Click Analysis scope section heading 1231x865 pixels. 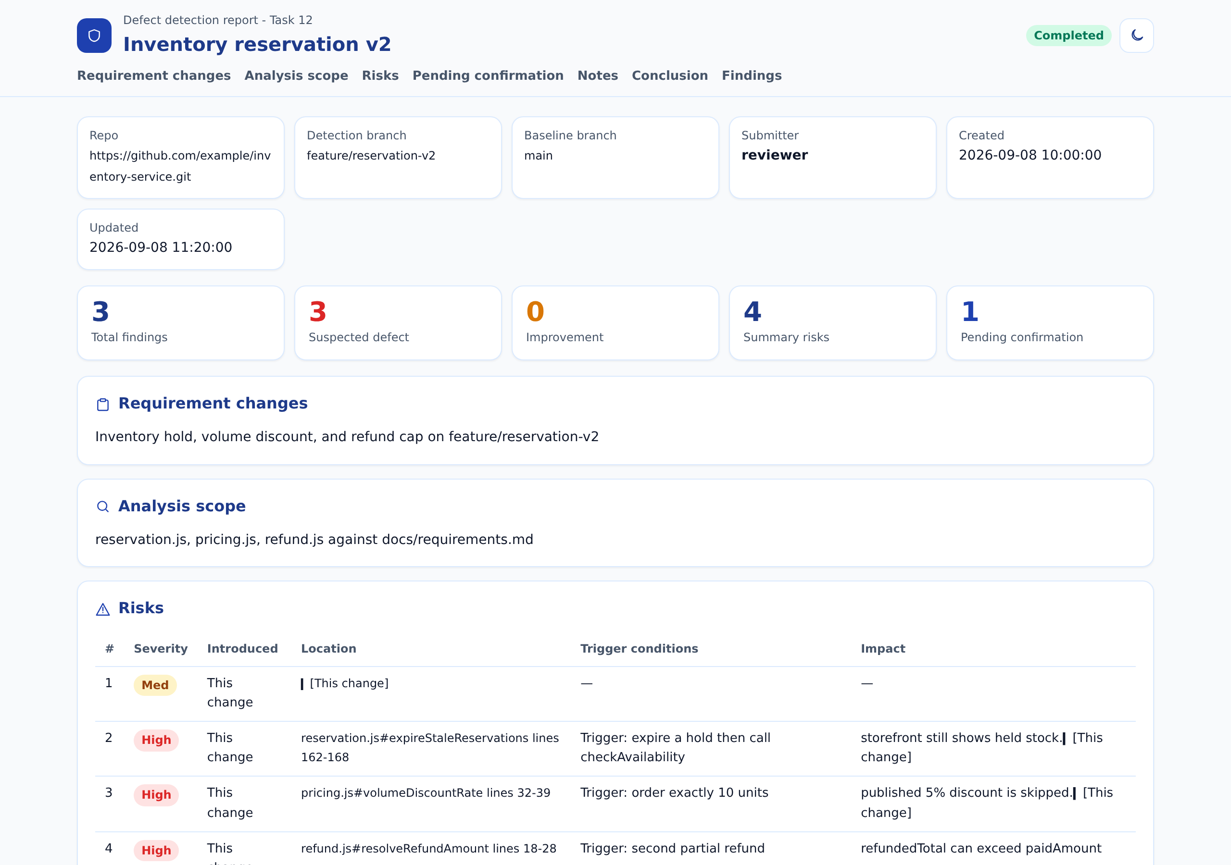pos(182,506)
